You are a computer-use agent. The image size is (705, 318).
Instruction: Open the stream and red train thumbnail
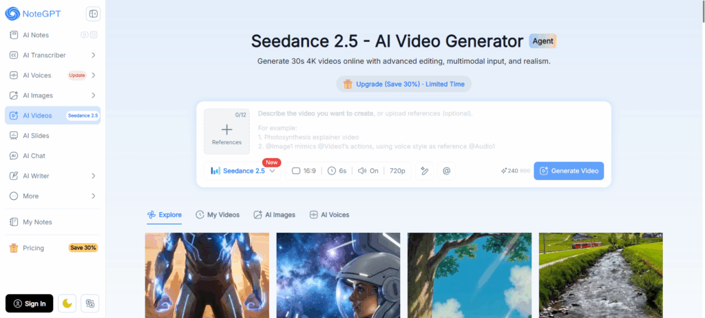pyautogui.click(x=600, y=275)
